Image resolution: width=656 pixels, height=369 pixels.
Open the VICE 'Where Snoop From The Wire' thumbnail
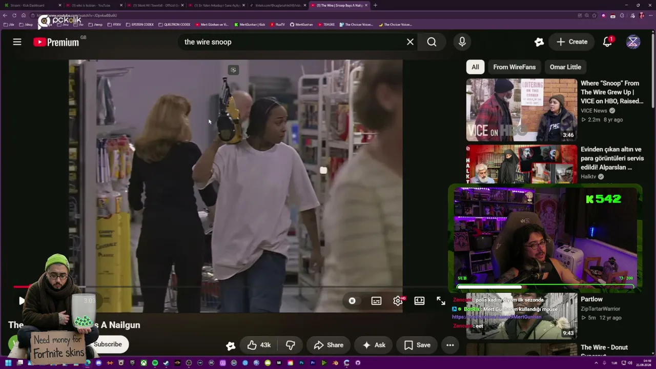(521, 110)
